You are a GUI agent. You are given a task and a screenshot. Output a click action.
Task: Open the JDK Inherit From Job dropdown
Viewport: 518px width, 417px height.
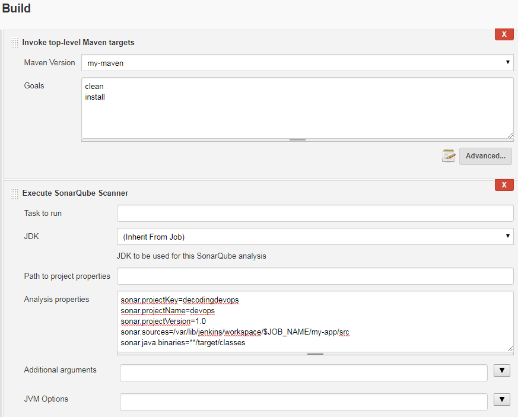coord(315,237)
